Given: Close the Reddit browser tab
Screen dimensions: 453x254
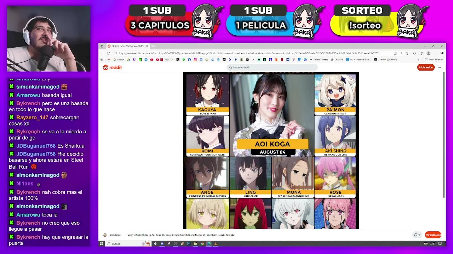Looking at the screenshot, I should pos(147,46).
